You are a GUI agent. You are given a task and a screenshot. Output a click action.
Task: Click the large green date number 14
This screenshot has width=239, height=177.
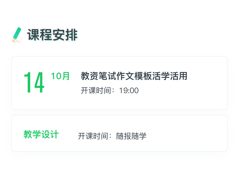point(34,82)
